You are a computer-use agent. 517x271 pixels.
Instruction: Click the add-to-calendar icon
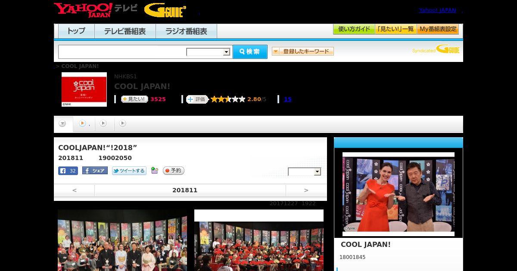click(155, 170)
